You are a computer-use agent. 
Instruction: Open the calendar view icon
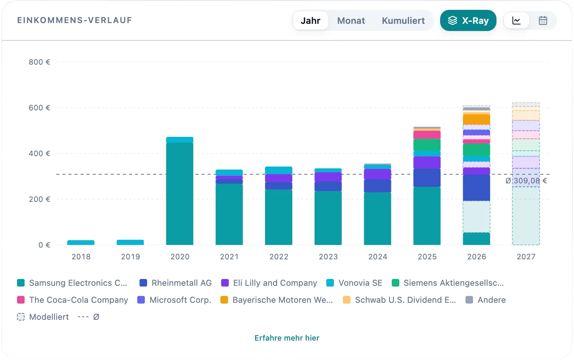pyautogui.click(x=543, y=20)
